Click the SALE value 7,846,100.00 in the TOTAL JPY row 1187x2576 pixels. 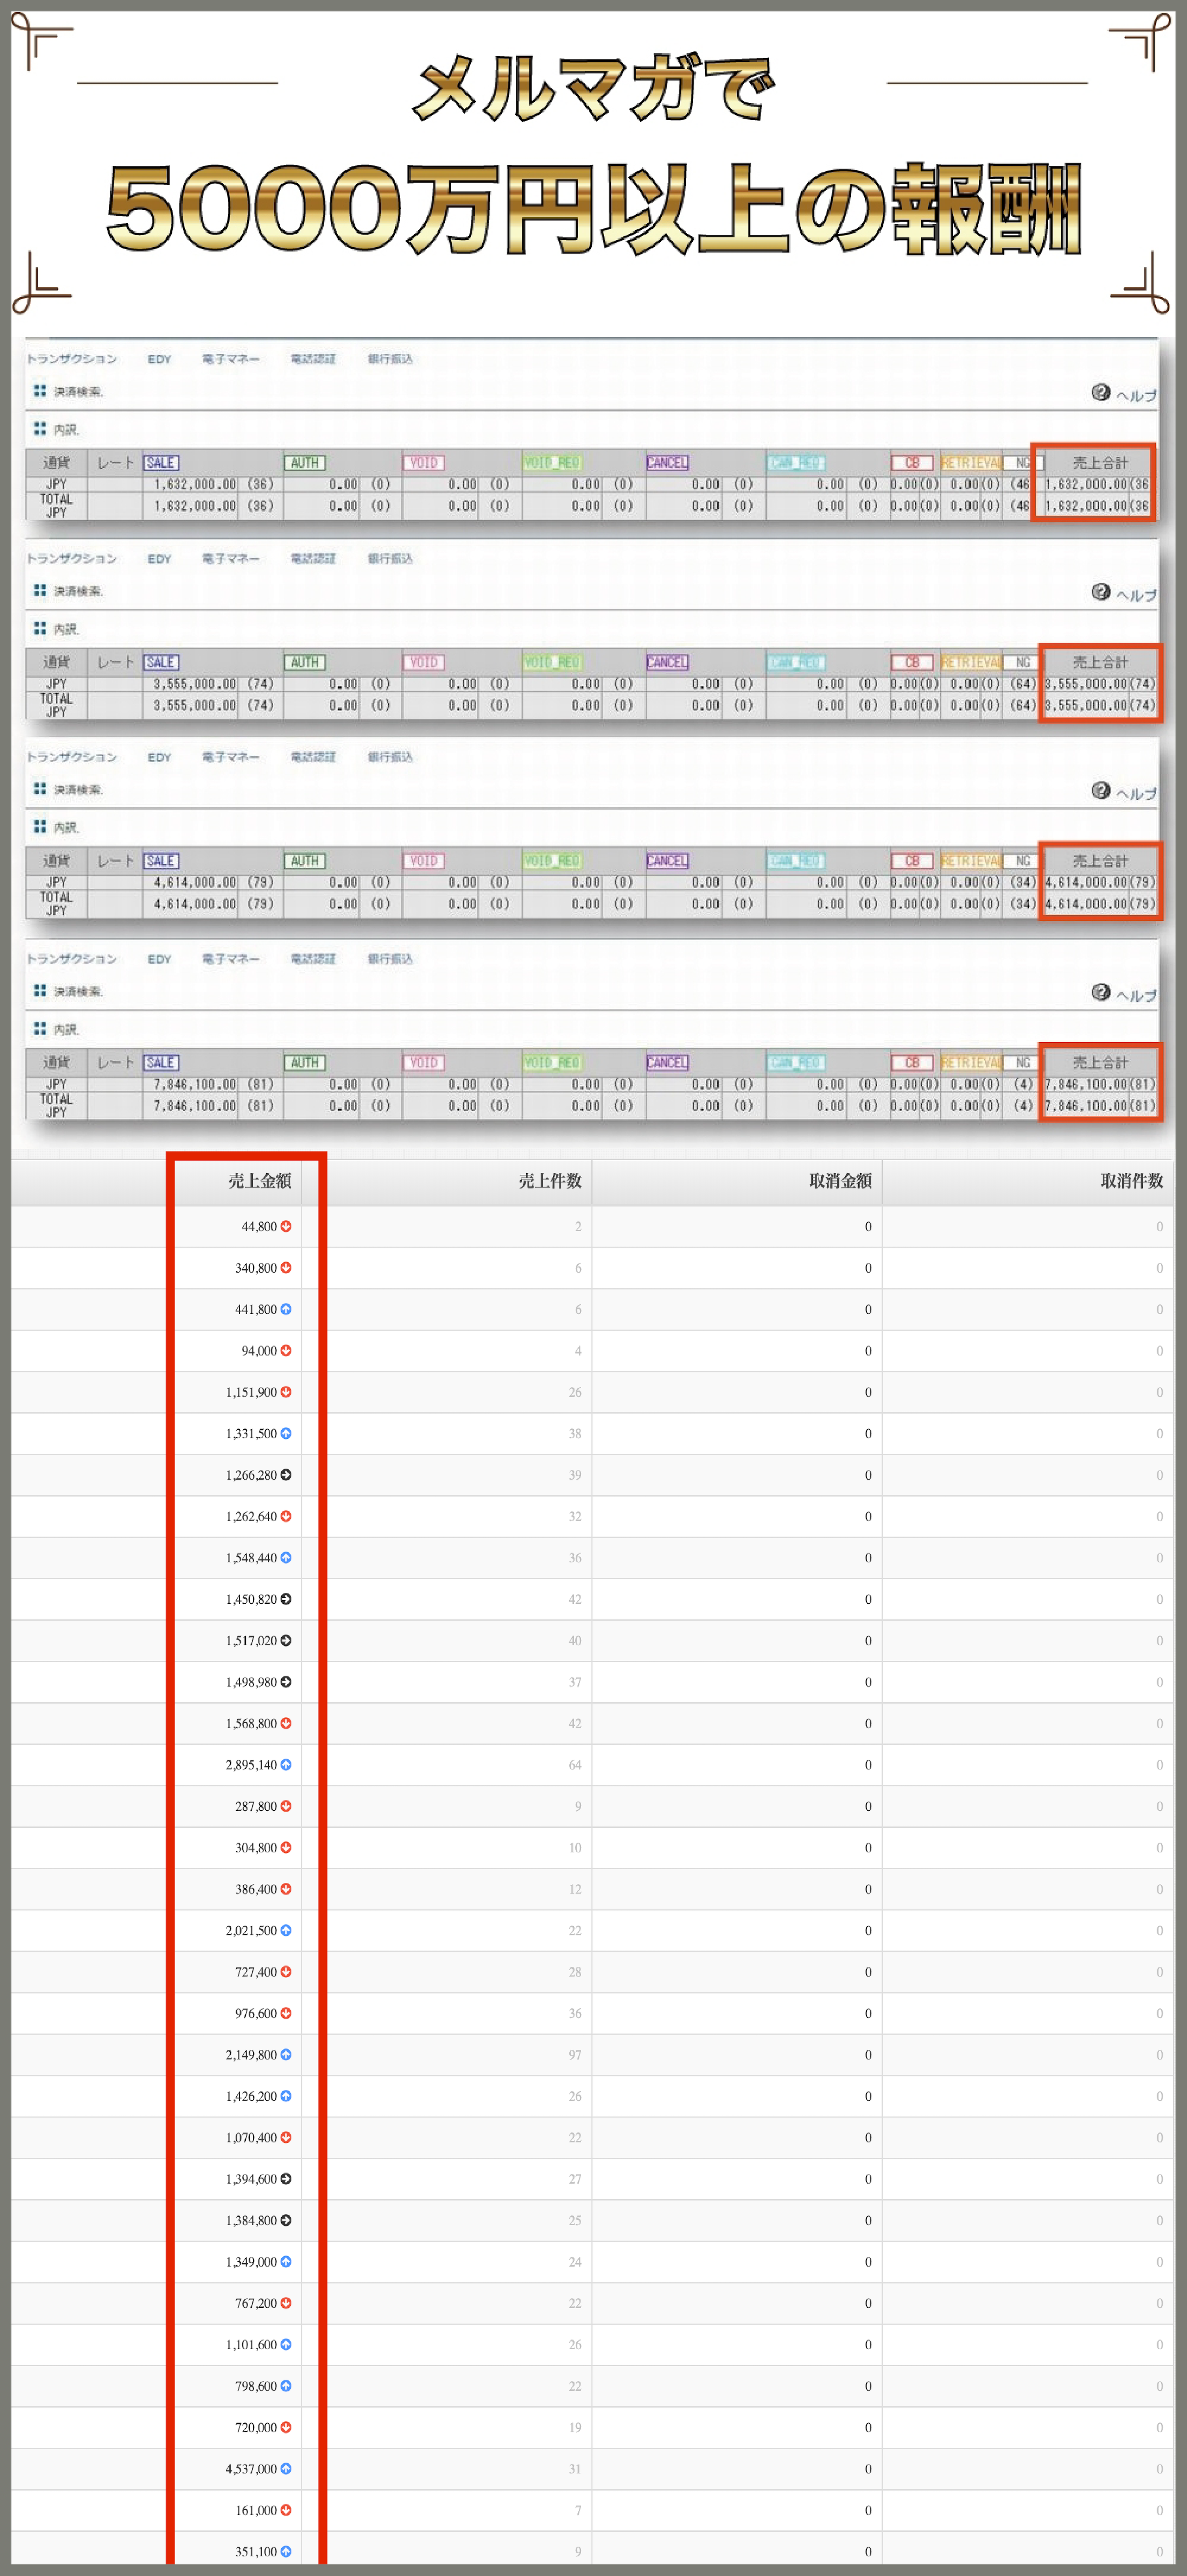point(195,1106)
